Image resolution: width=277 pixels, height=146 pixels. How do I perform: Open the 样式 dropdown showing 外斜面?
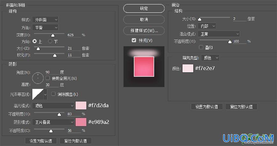click(x=45, y=20)
